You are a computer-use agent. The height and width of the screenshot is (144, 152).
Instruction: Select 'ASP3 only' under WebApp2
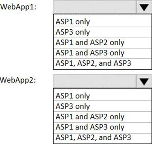tap(103, 106)
